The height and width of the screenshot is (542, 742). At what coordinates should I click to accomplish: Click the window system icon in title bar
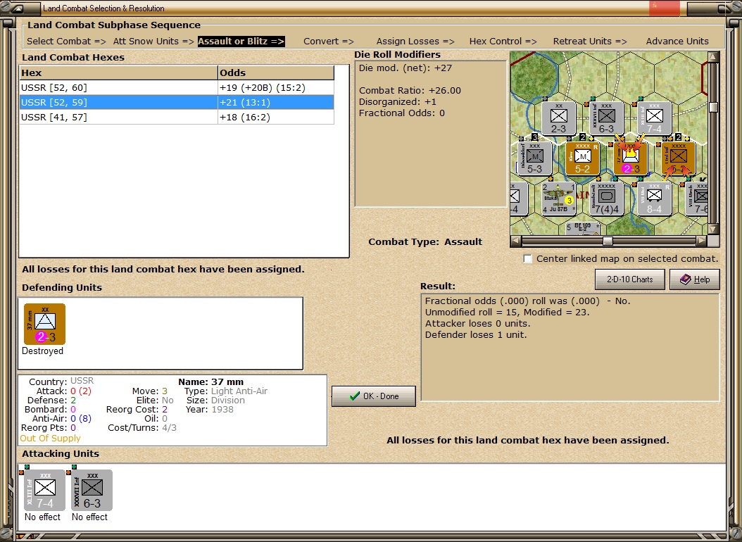[18, 8]
